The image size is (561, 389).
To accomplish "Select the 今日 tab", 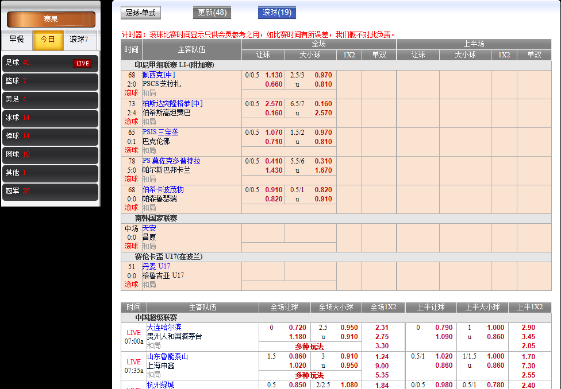I will (48, 39).
